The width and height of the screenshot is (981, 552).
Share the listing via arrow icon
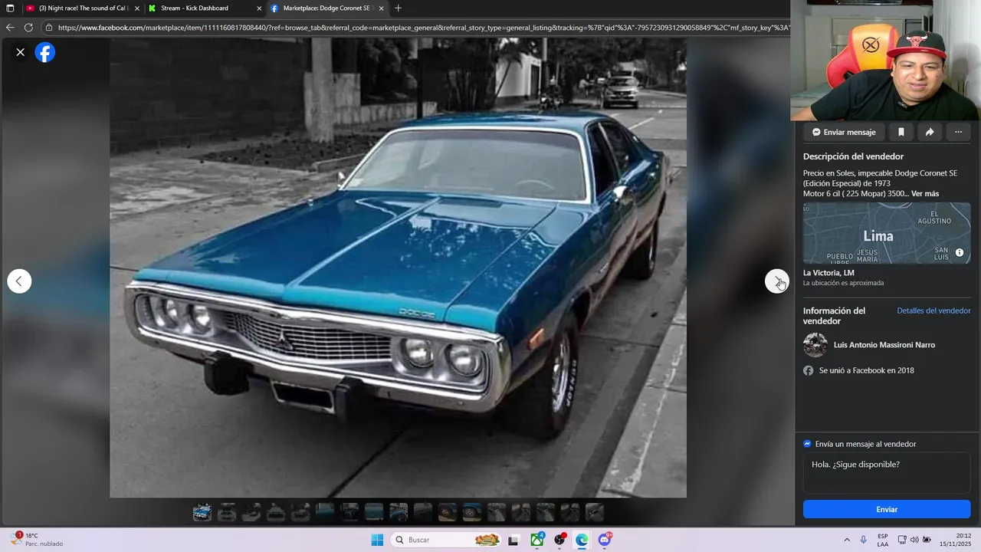pos(930,132)
